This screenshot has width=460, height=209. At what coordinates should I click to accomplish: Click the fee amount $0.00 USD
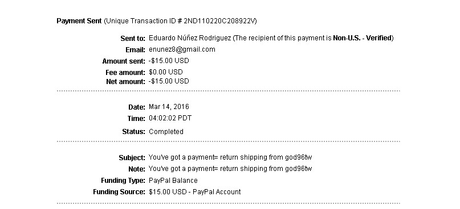tap(166, 72)
